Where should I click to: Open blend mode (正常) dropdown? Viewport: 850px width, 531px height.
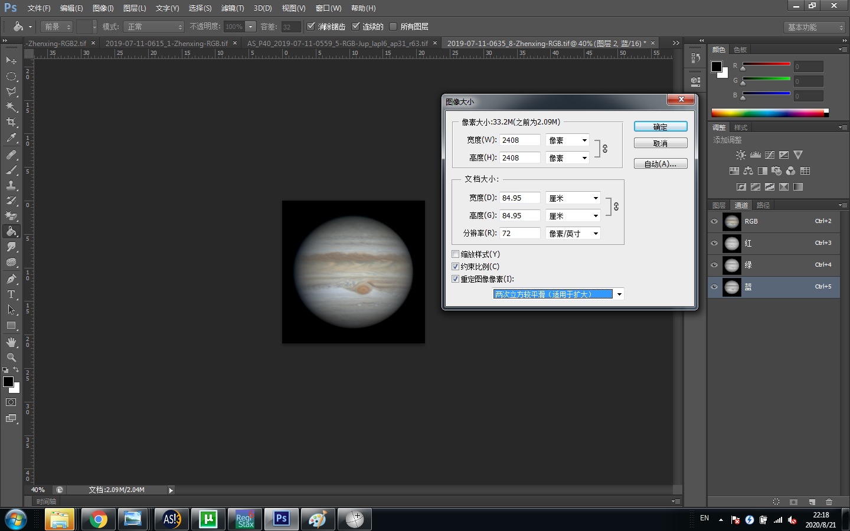click(154, 27)
